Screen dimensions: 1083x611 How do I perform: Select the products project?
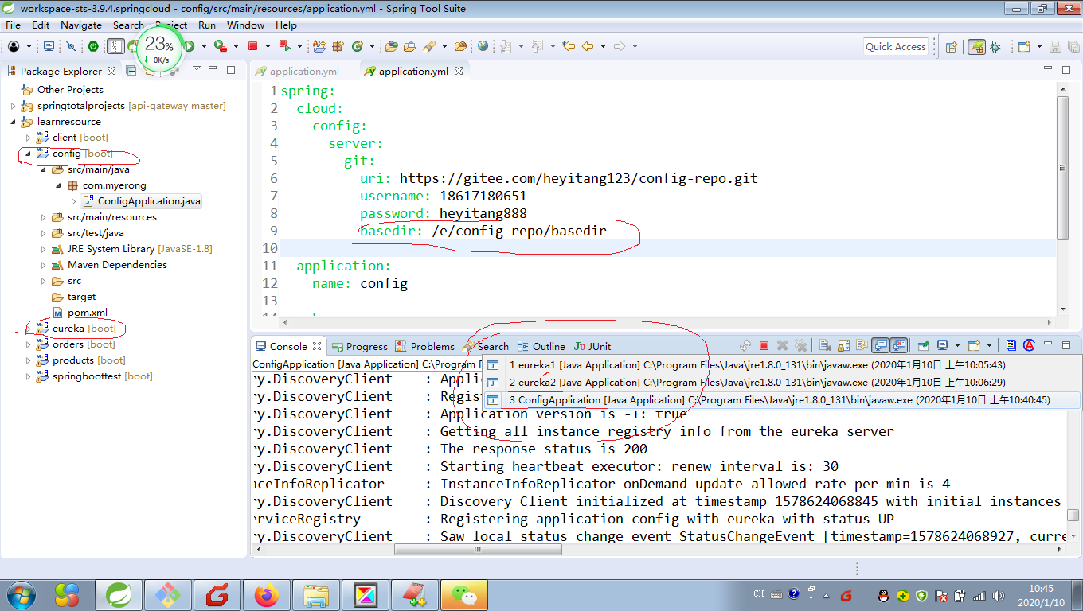tap(80, 360)
